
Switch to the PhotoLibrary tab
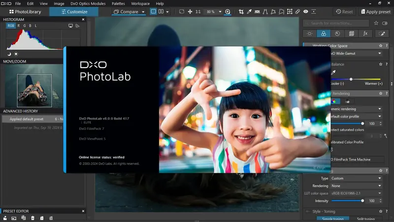coord(25,11)
